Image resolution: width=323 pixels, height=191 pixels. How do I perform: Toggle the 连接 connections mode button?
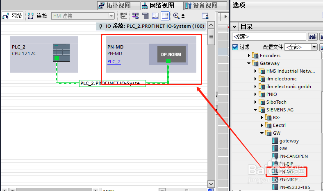[37, 16]
